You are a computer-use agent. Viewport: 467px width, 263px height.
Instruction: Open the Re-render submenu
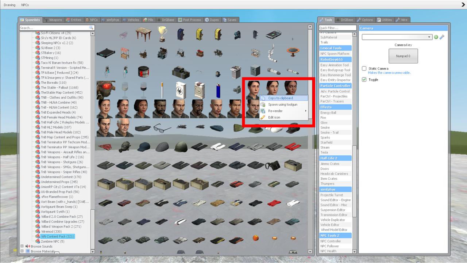[x=283, y=111]
